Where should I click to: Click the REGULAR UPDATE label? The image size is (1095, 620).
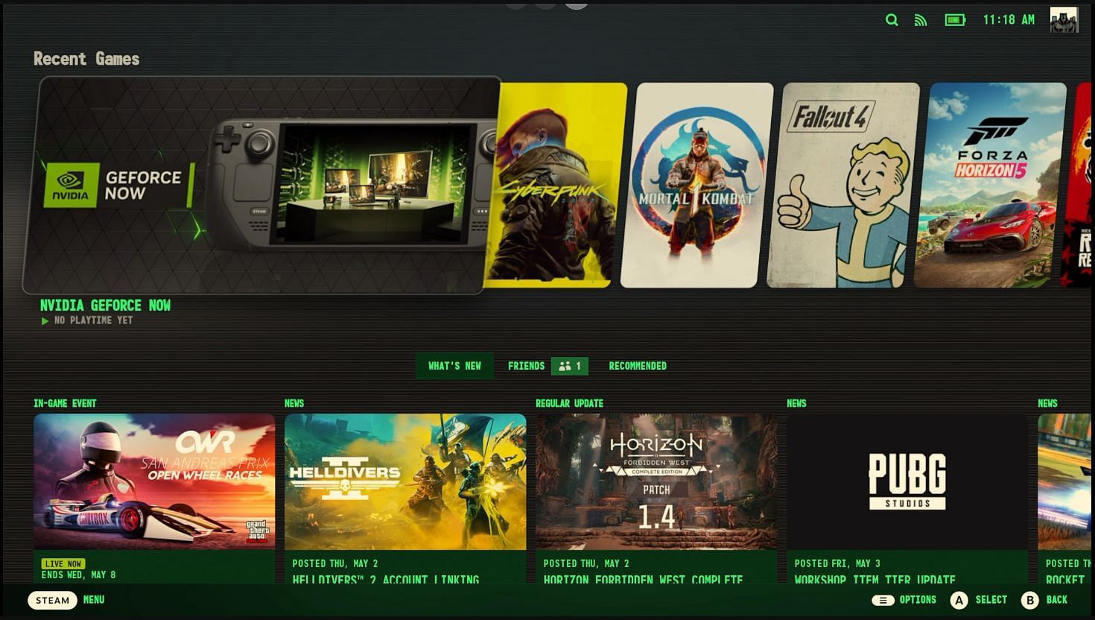(569, 403)
